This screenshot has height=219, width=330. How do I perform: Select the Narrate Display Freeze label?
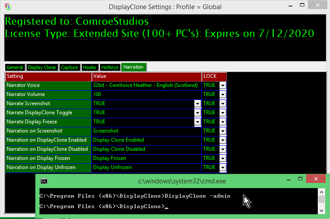(48, 122)
